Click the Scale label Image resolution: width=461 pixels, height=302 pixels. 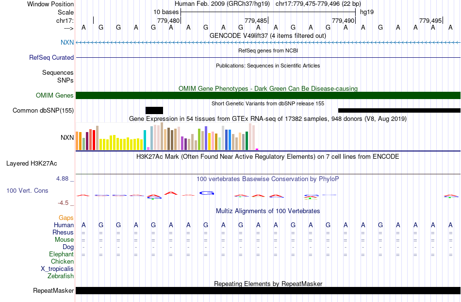[66, 12]
